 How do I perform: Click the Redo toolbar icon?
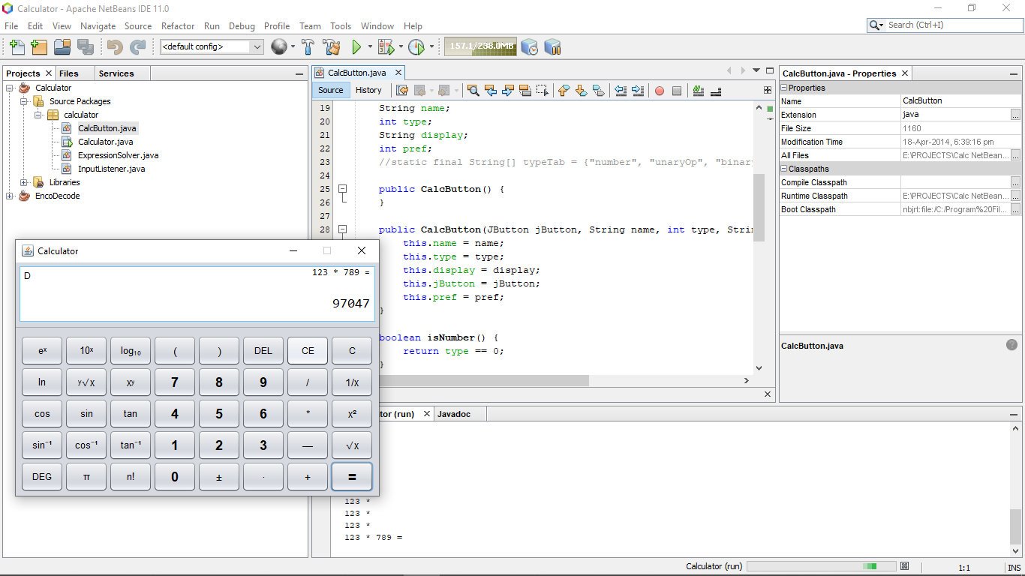138,47
